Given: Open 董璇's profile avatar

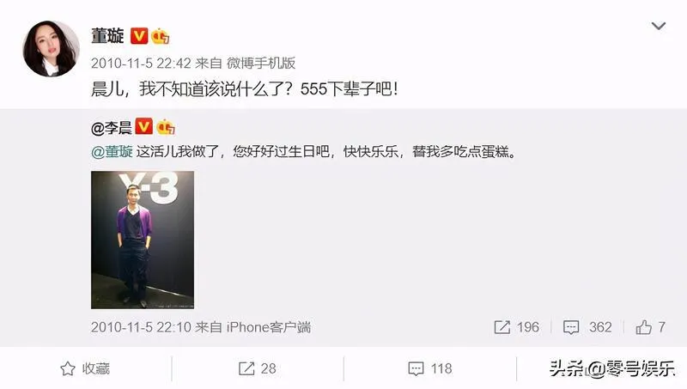Looking at the screenshot, I should point(51,48).
